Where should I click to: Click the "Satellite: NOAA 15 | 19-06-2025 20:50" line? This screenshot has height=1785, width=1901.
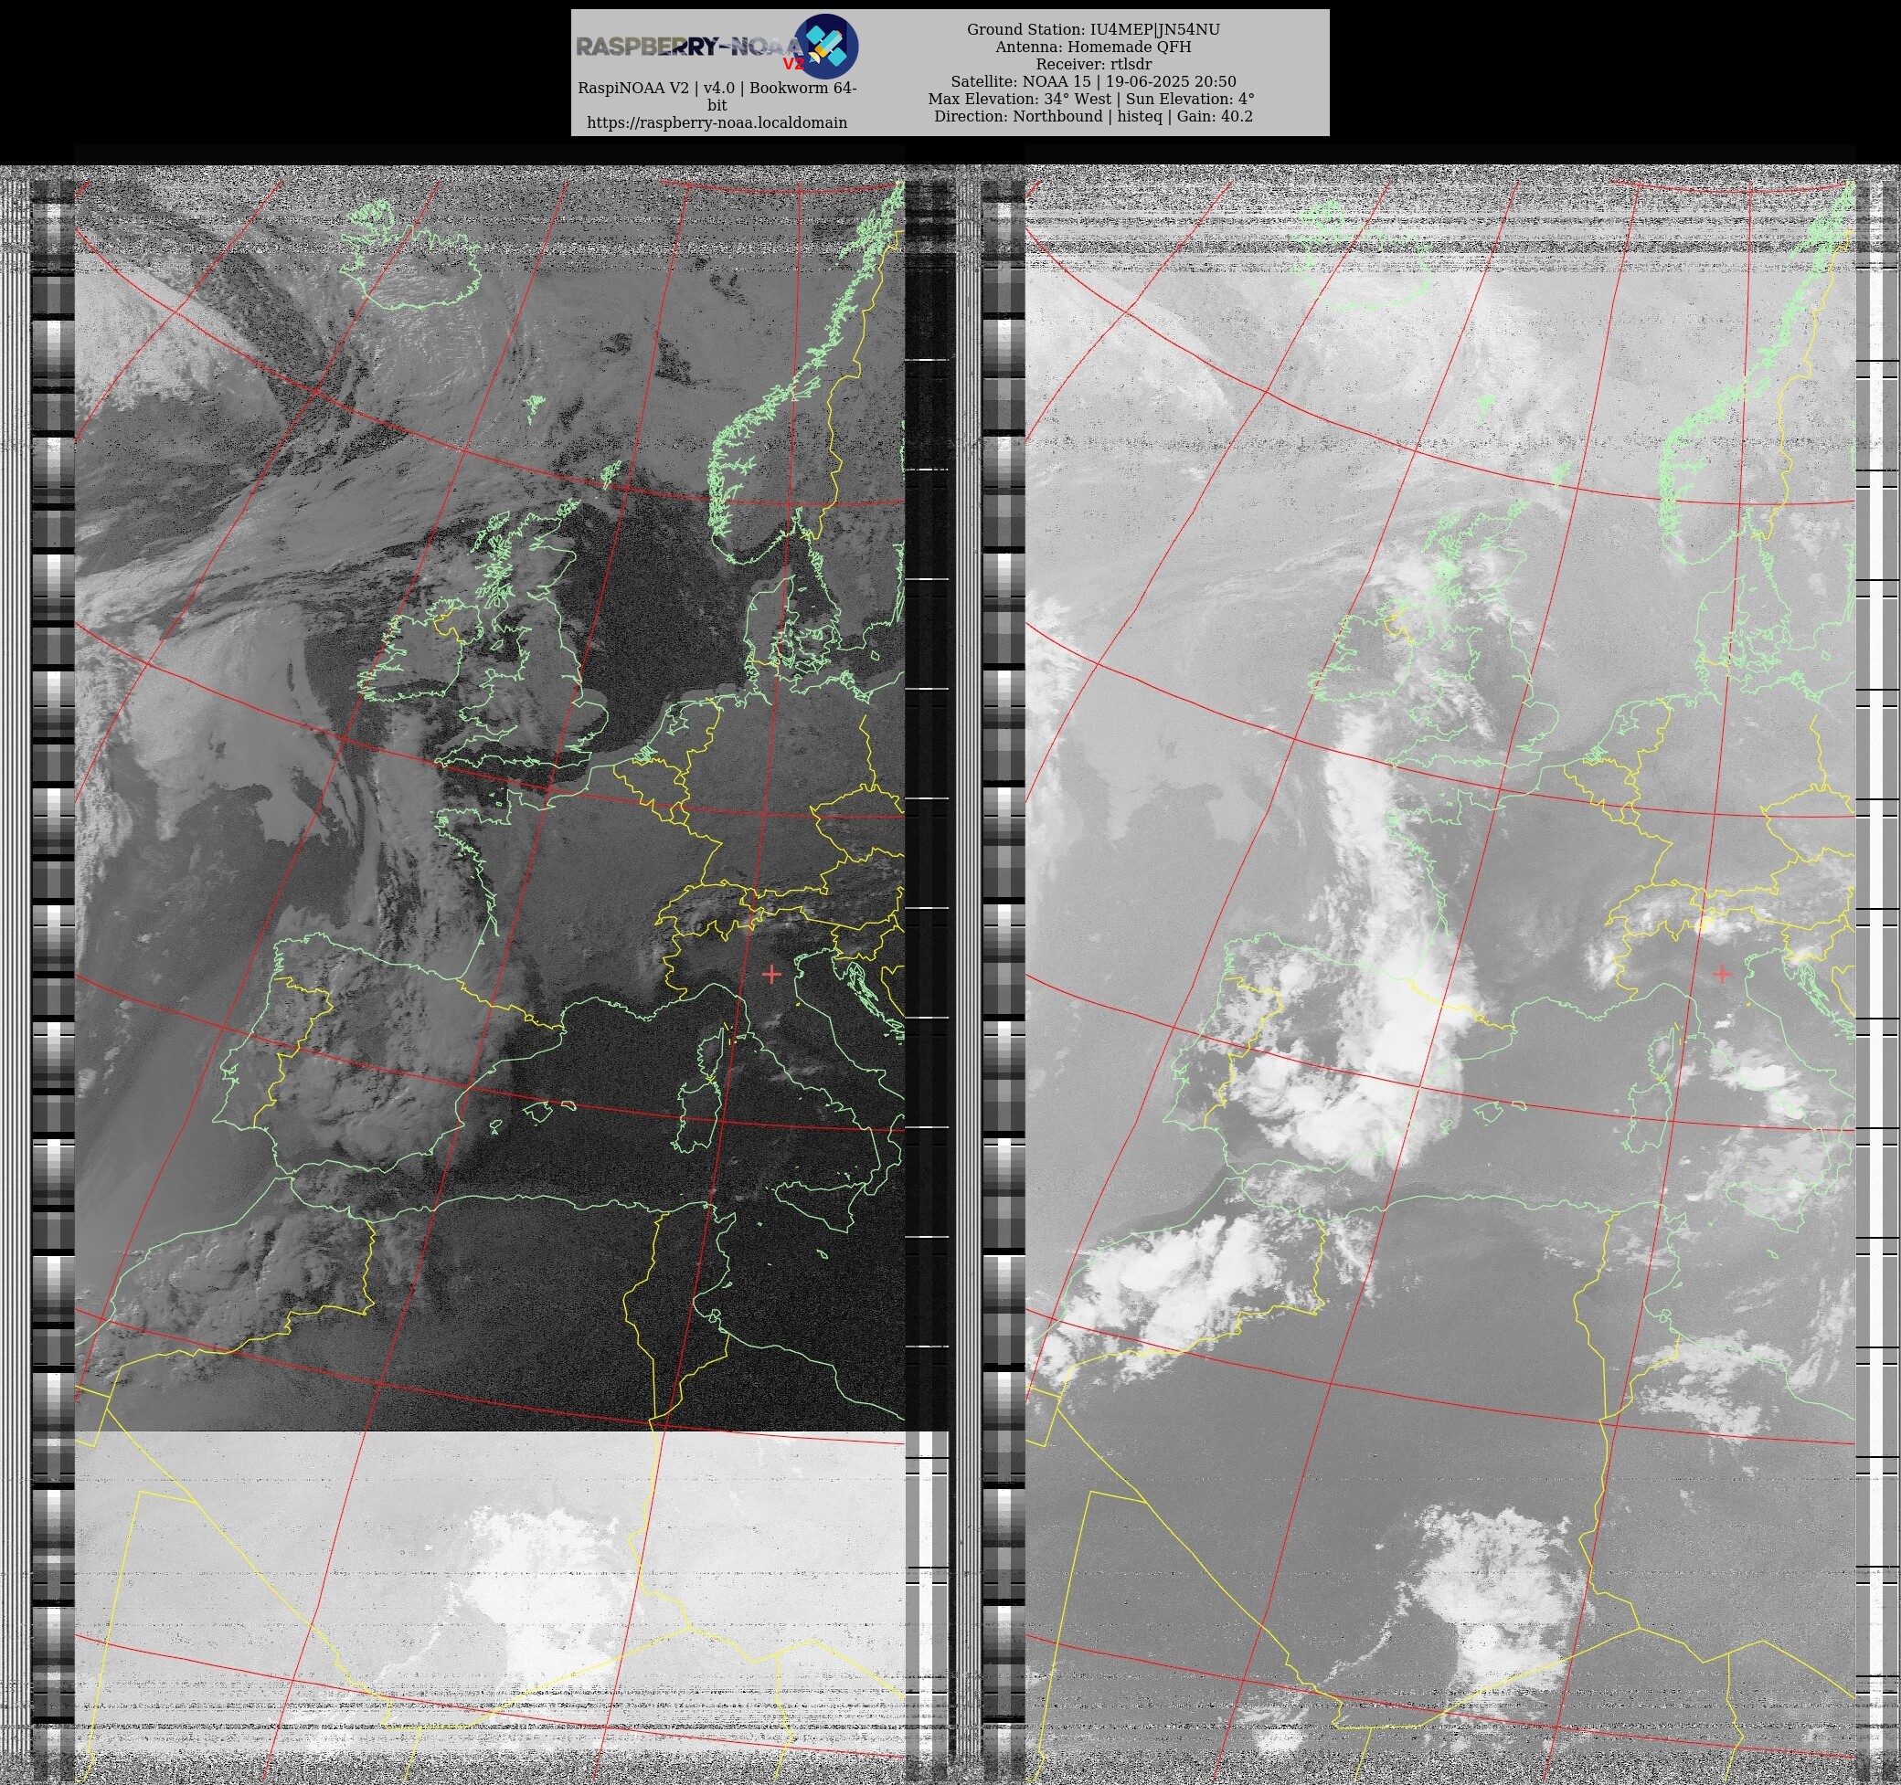[x=1093, y=81]
